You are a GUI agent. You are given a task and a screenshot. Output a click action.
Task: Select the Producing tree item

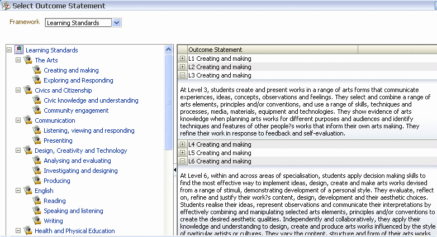click(57, 181)
